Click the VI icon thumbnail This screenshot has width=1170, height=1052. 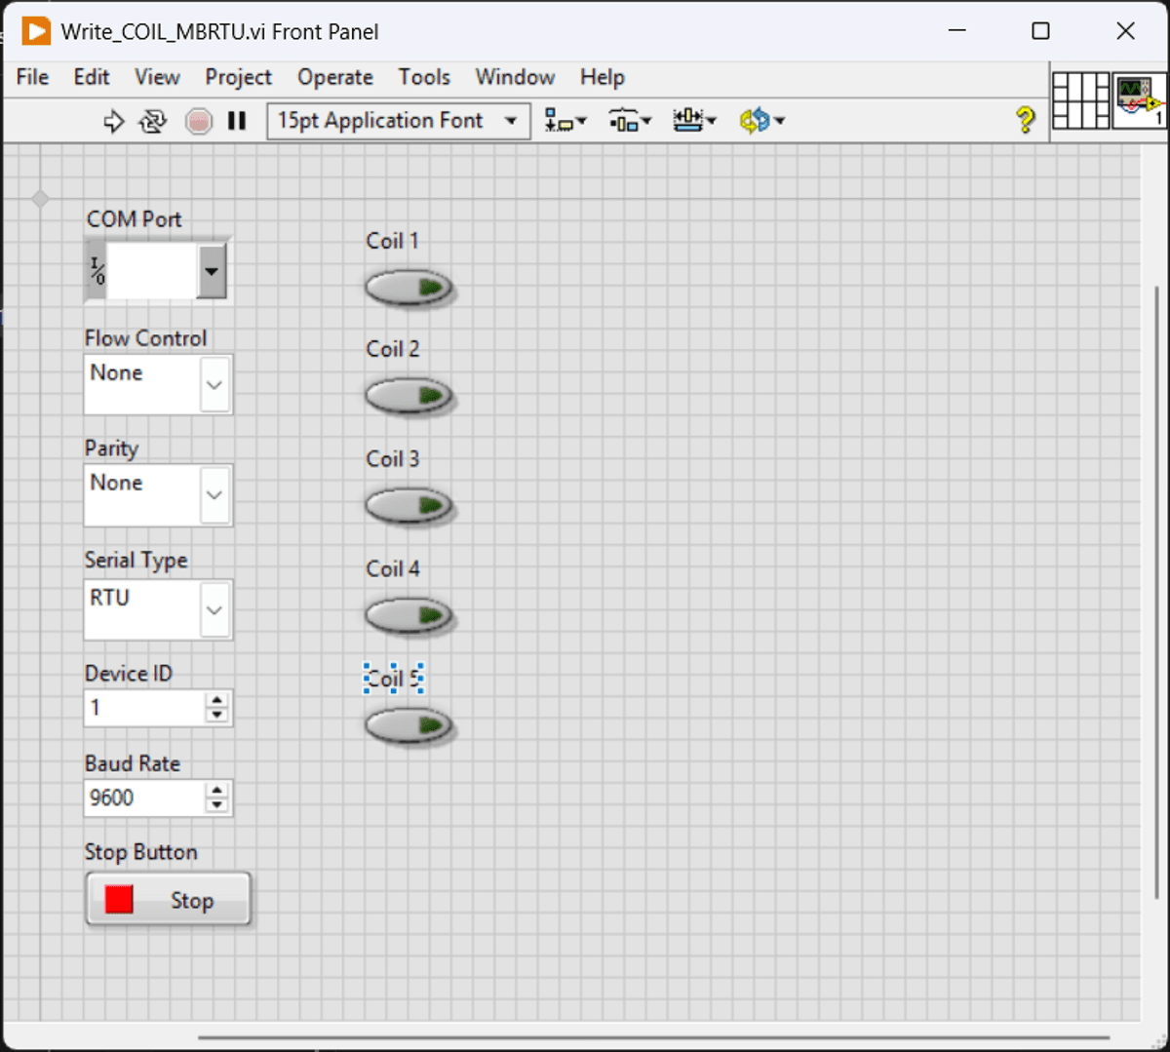1140,100
